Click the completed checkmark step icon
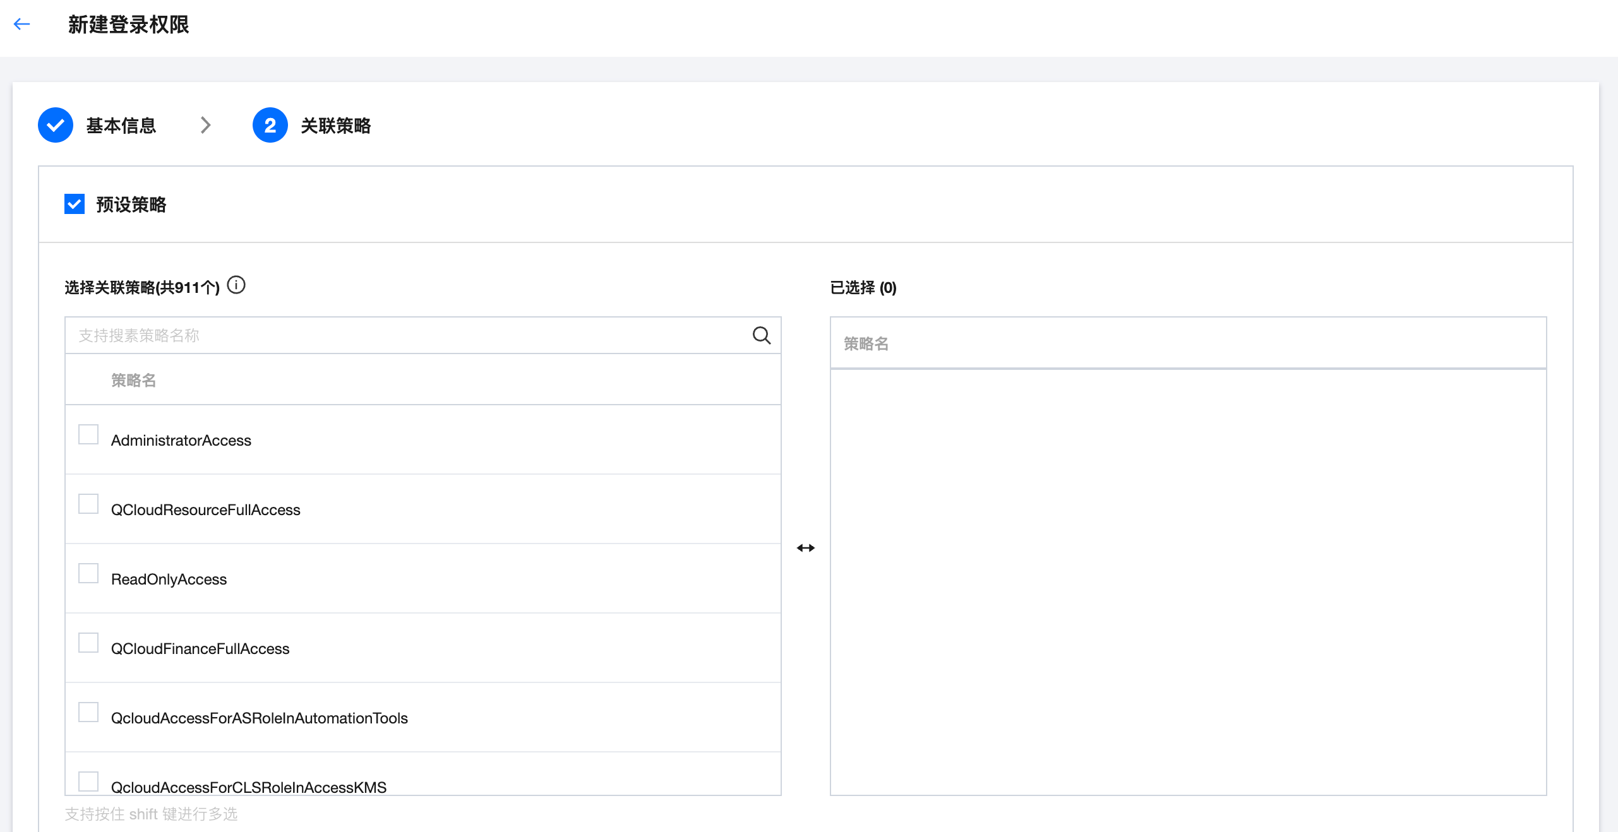Viewport: 1618px width, 832px height. 56,125
